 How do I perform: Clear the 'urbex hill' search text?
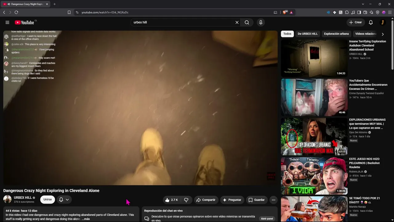pos(237,23)
